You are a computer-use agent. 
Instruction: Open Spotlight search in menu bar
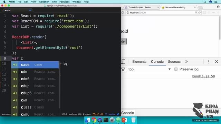[x=205, y=2]
